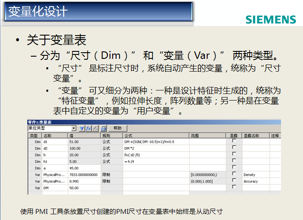Viewport: 303px width, 220px height.
Task: Click inside the 单位类型 combo box field
Action: coord(49,128)
